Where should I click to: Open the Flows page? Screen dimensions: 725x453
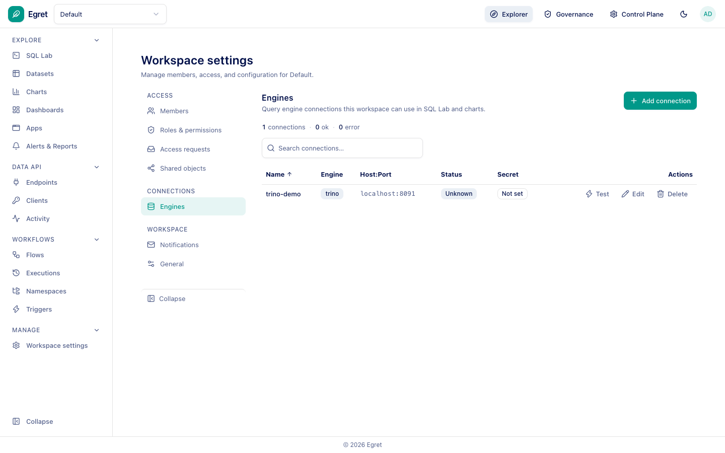56,255
